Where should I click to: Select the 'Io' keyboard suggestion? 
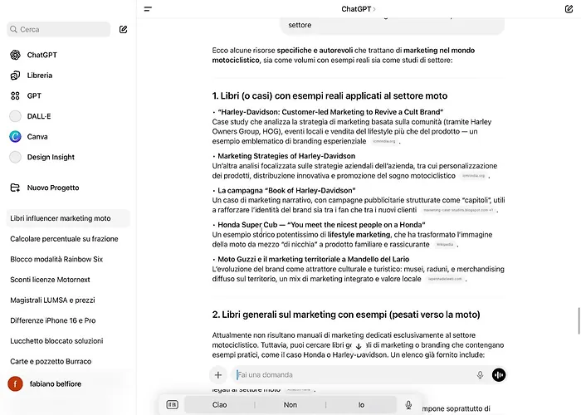[x=361, y=405]
